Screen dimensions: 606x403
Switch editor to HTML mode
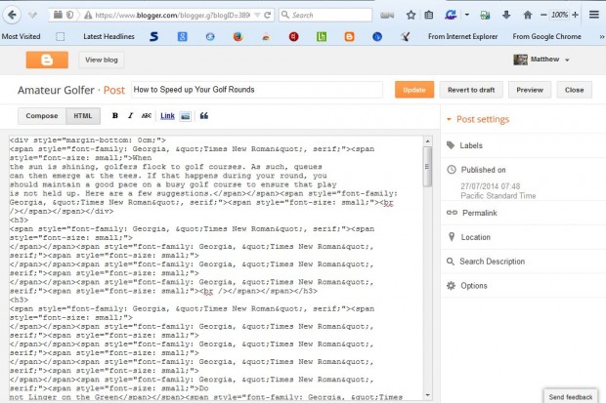point(82,116)
